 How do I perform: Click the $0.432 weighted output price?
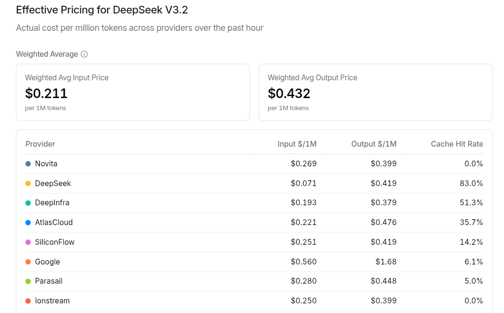pyautogui.click(x=289, y=93)
